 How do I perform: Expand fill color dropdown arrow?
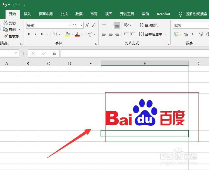click(x=72, y=34)
